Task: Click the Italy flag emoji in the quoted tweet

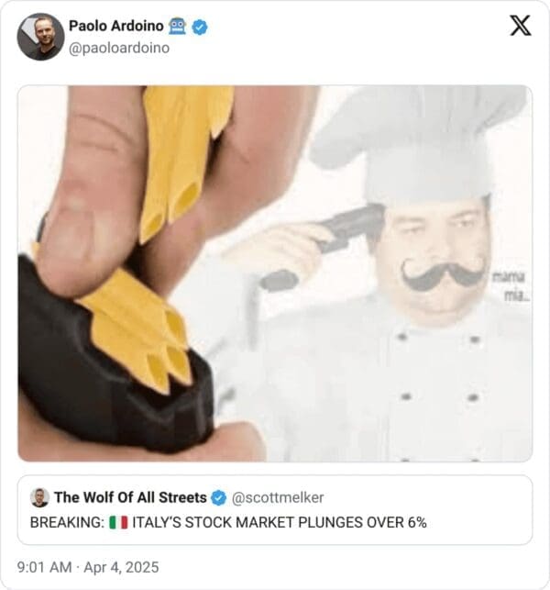Action: click(x=118, y=523)
